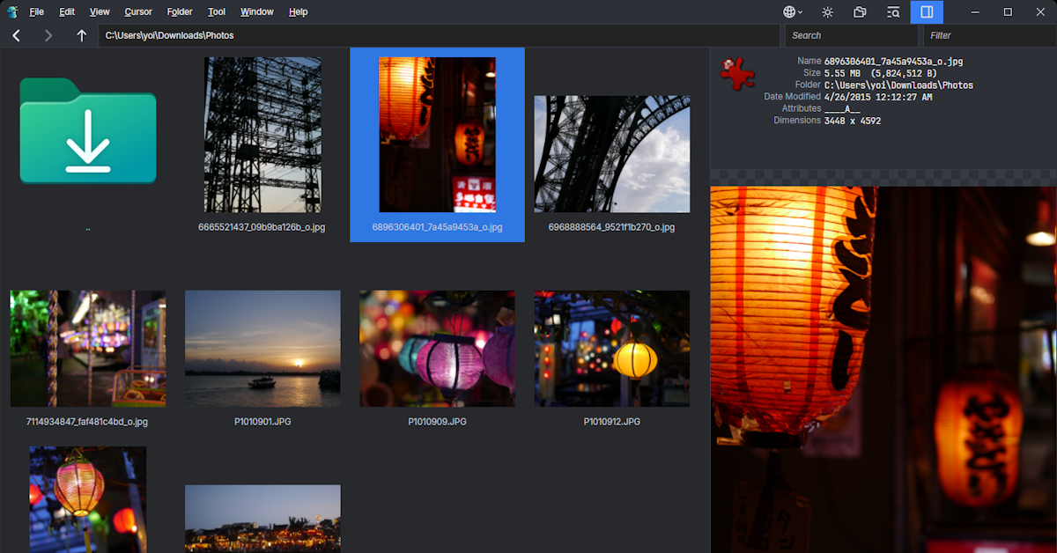Open the Folder menu
Image resolution: width=1057 pixels, height=553 pixels.
point(180,12)
